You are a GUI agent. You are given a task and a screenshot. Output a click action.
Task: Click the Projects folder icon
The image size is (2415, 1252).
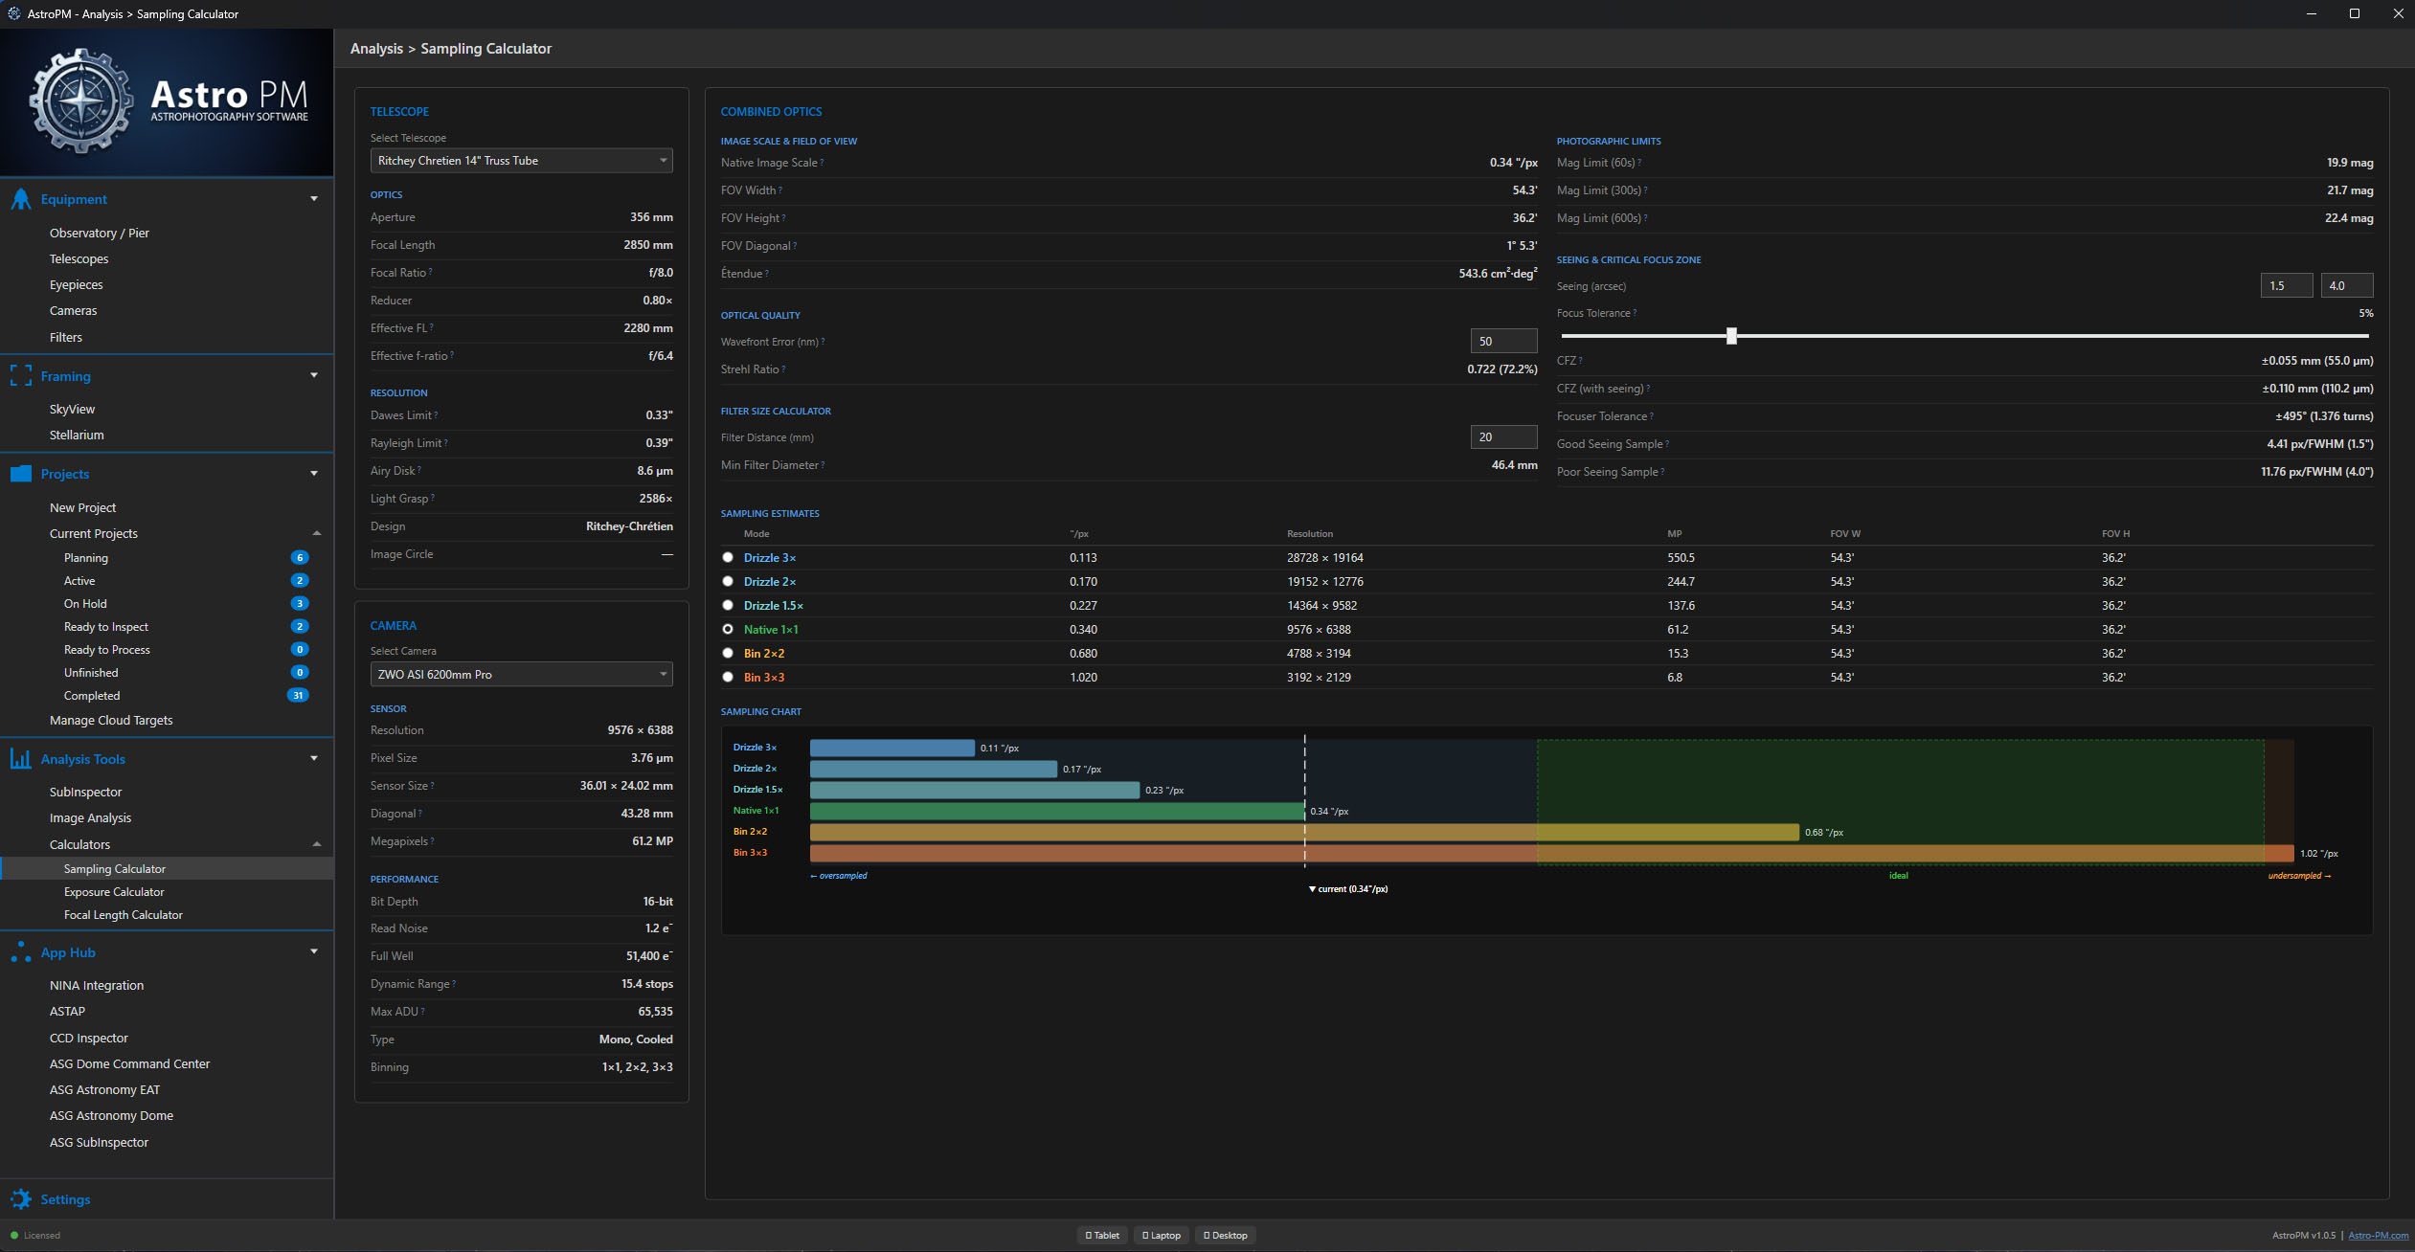(21, 474)
